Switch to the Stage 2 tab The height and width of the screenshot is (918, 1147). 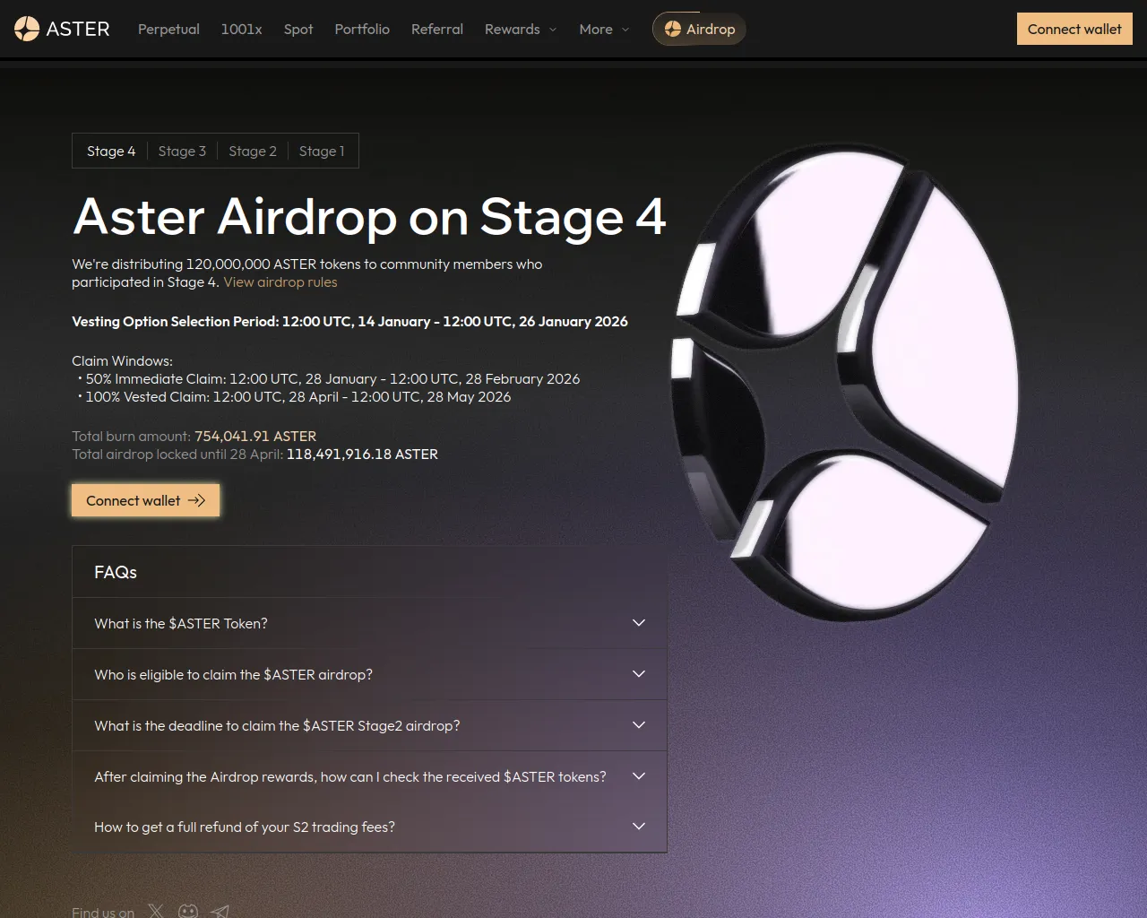tap(253, 151)
